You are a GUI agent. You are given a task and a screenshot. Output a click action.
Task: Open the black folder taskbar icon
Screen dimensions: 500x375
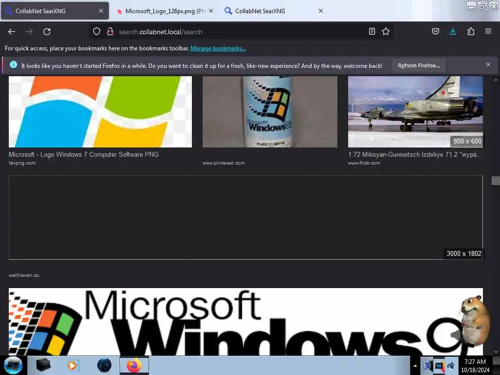tap(43, 365)
